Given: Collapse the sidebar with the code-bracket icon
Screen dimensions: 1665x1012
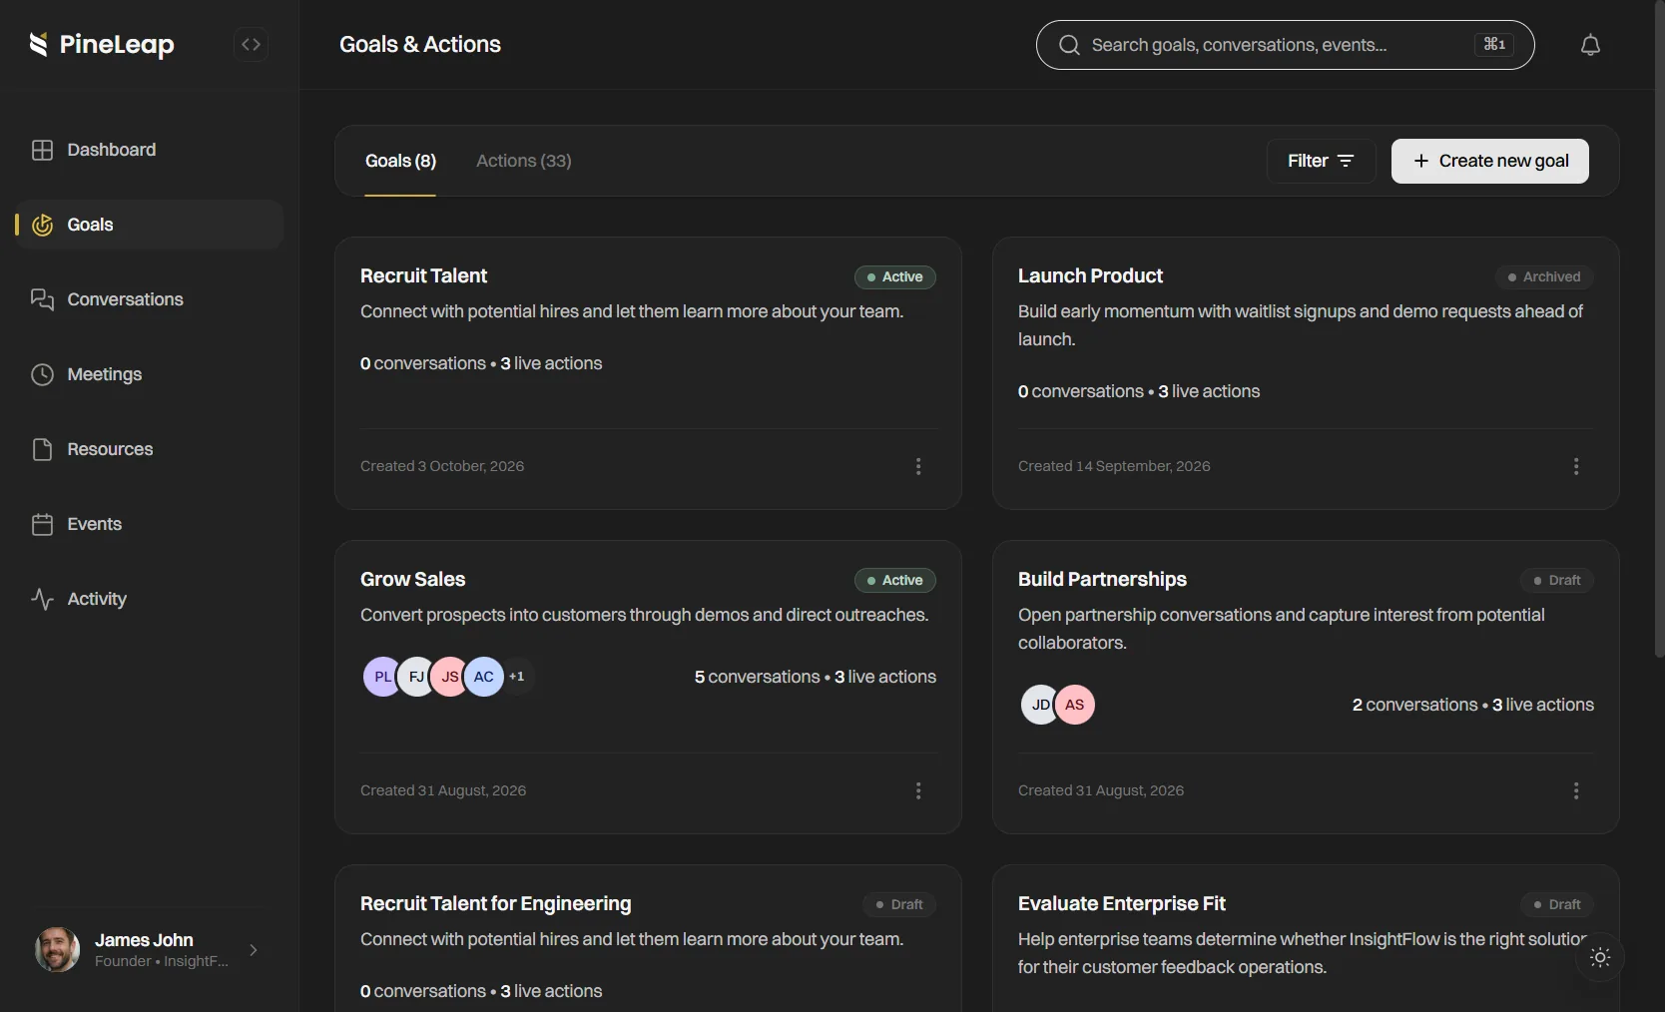Looking at the screenshot, I should click(x=251, y=45).
